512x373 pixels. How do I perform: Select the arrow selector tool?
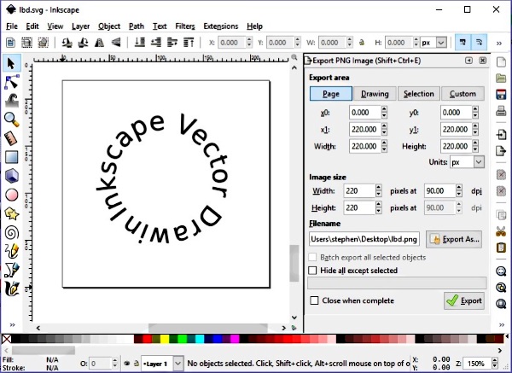tap(11, 63)
